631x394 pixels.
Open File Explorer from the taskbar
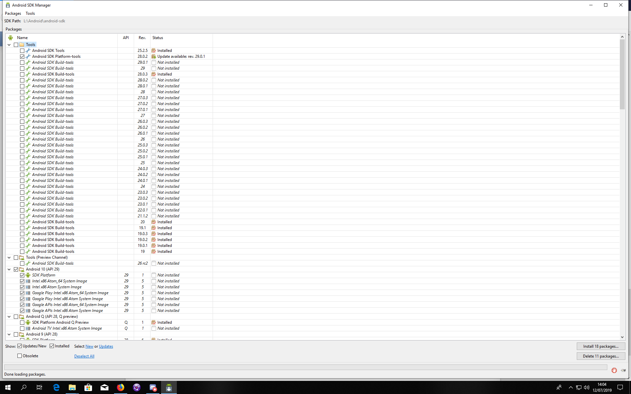coord(72,387)
